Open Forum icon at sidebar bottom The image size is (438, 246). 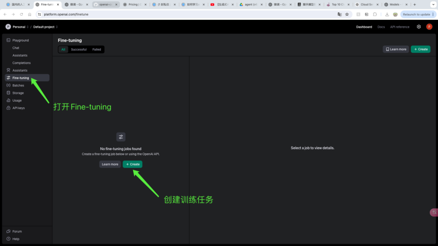click(x=9, y=231)
